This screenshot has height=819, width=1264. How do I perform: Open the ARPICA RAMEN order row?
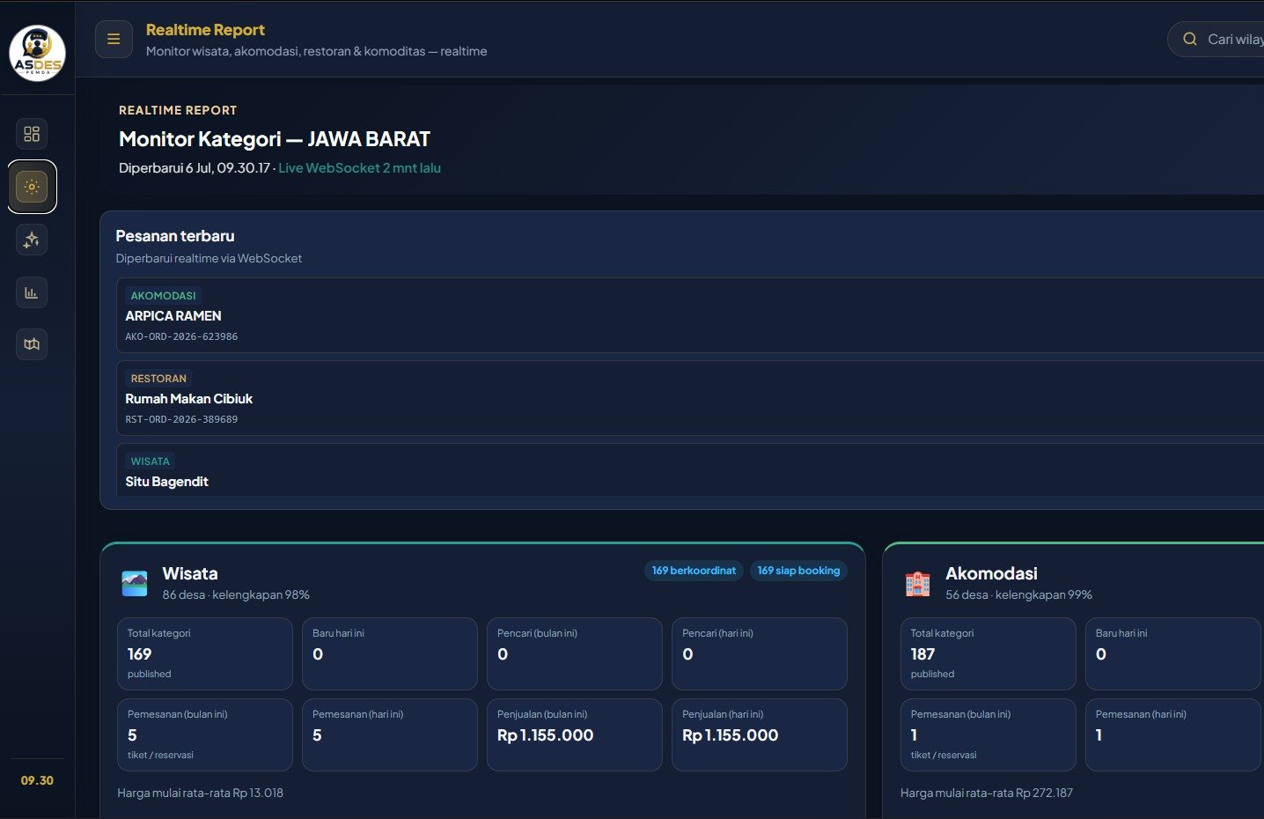pos(690,315)
